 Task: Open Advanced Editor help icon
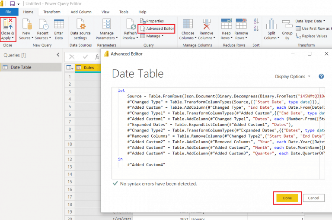(x=321, y=76)
